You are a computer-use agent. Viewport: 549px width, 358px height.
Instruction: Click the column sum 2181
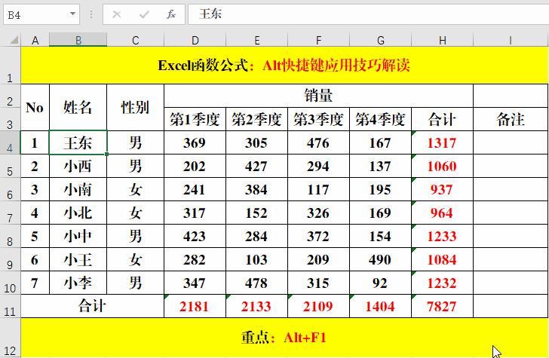tap(195, 306)
